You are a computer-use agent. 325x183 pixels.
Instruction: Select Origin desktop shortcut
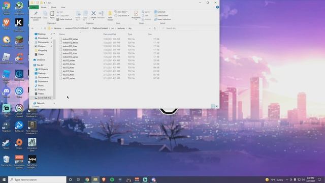[19, 144]
